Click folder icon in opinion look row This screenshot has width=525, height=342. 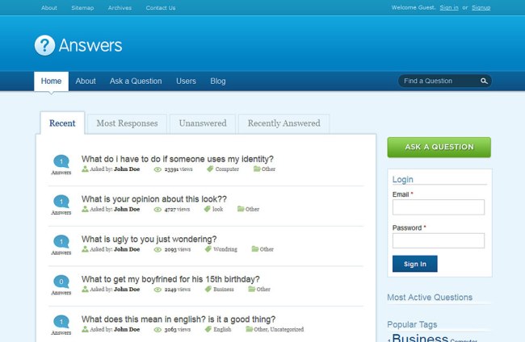(x=241, y=209)
